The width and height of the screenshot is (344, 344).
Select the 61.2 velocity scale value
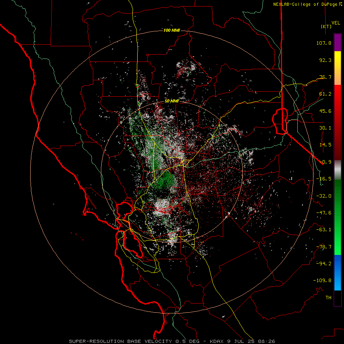tap(325, 94)
